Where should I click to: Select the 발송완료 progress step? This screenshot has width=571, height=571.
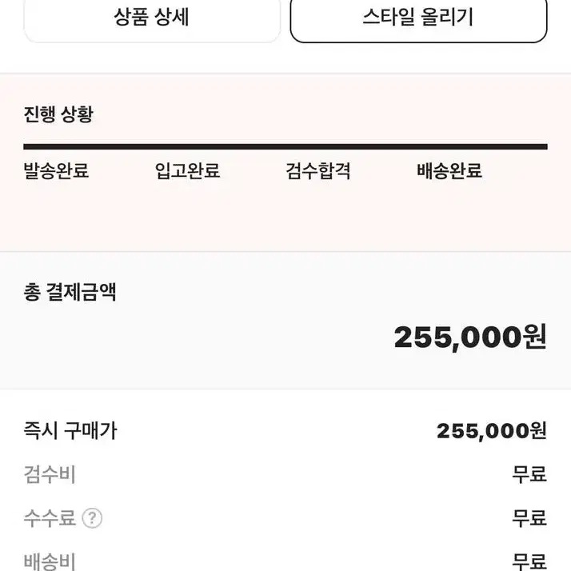[x=56, y=171]
